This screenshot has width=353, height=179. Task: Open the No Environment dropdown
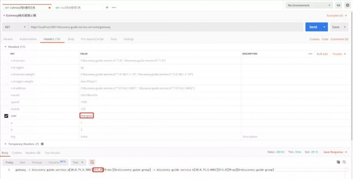pyautogui.click(x=309, y=5)
